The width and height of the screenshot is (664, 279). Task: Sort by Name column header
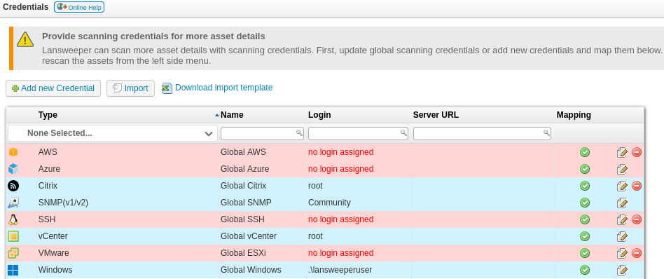[x=232, y=115]
